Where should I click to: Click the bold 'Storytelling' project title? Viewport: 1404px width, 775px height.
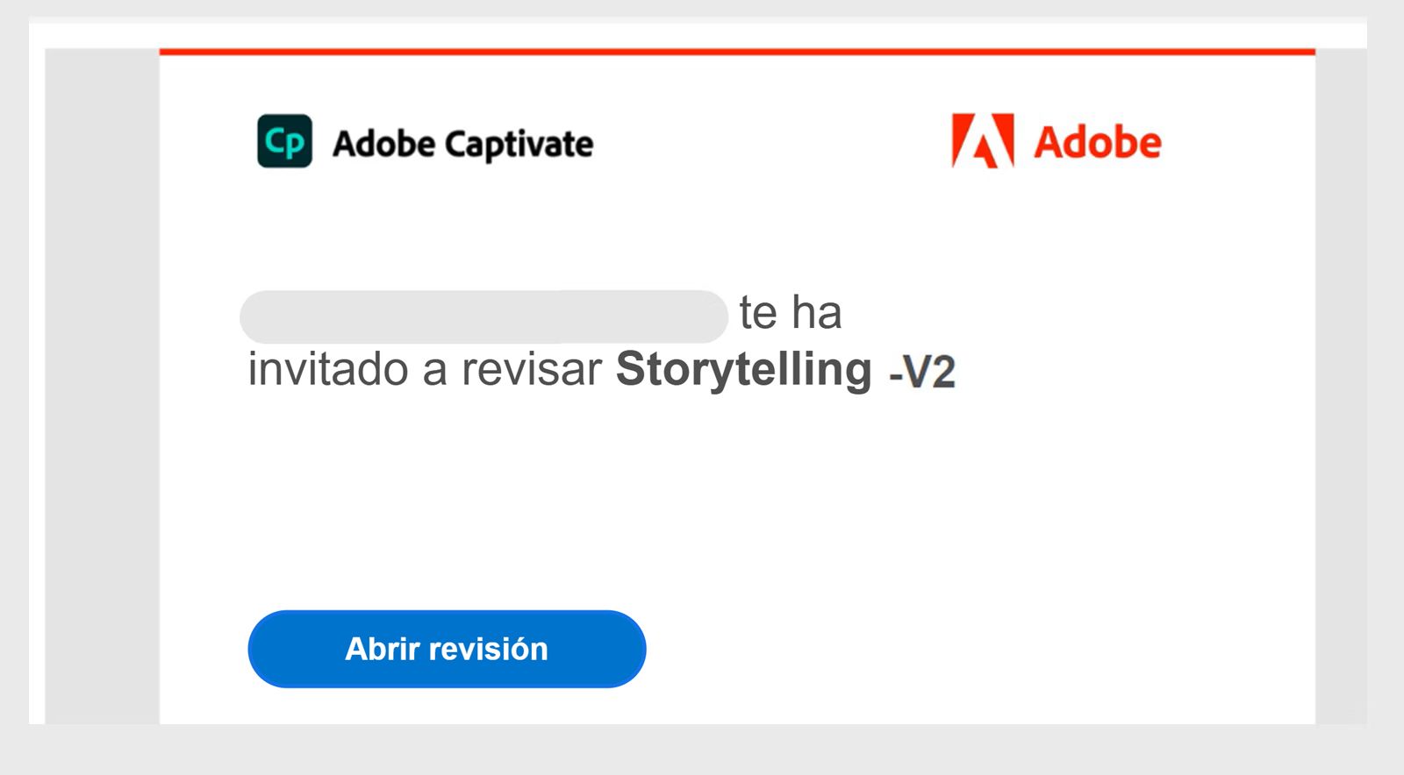pyautogui.click(x=743, y=369)
